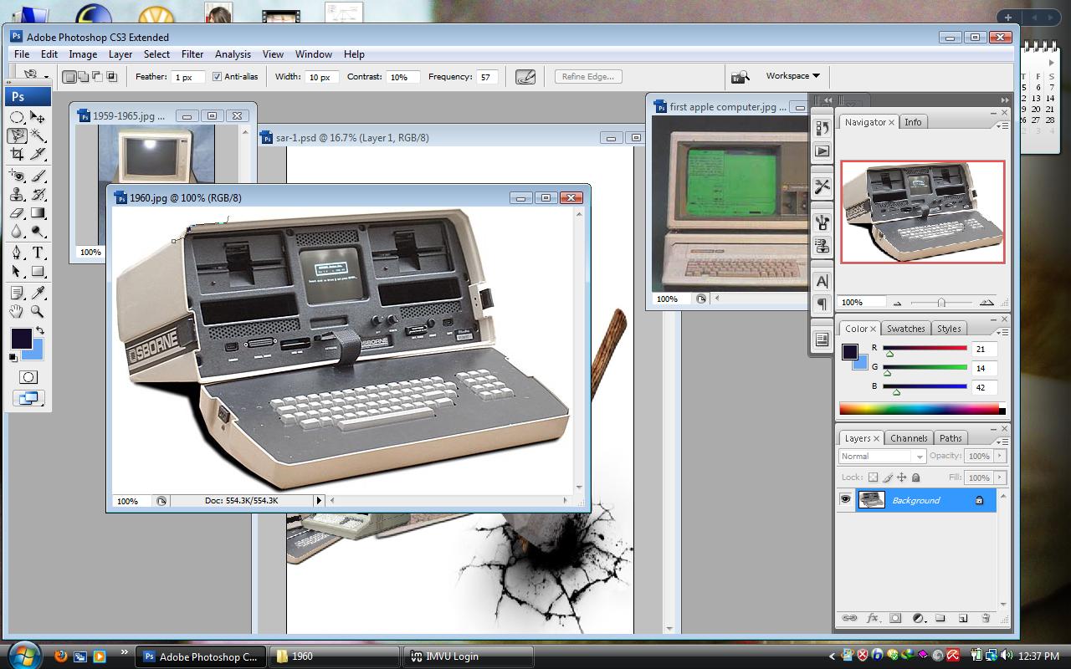1071x669 pixels.
Task: Select the Red Eye tool
Action: point(18,176)
